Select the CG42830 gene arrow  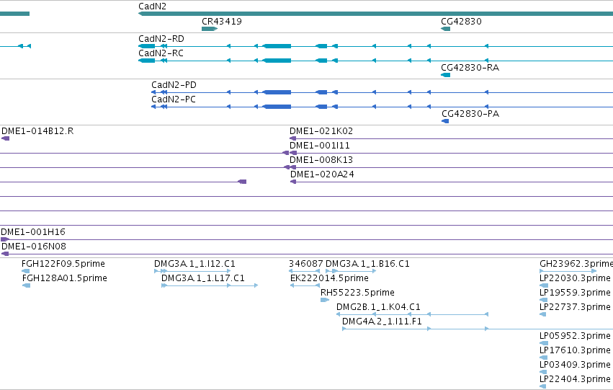pyautogui.click(x=446, y=29)
